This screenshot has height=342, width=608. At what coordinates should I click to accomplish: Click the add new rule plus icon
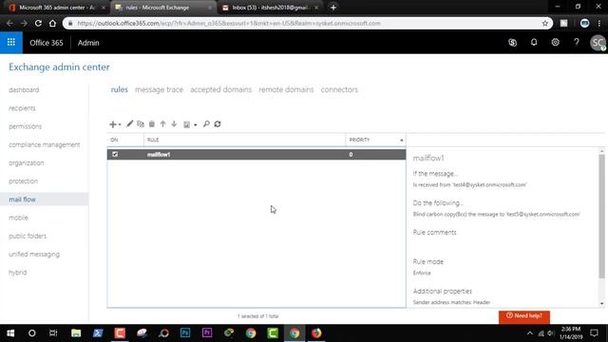(x=113, y=124)
